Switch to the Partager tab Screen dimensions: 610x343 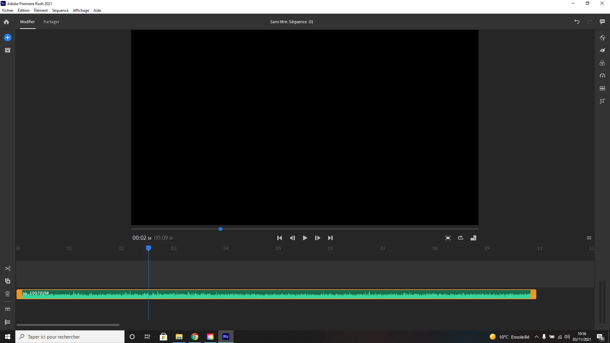tap(51, 22)
